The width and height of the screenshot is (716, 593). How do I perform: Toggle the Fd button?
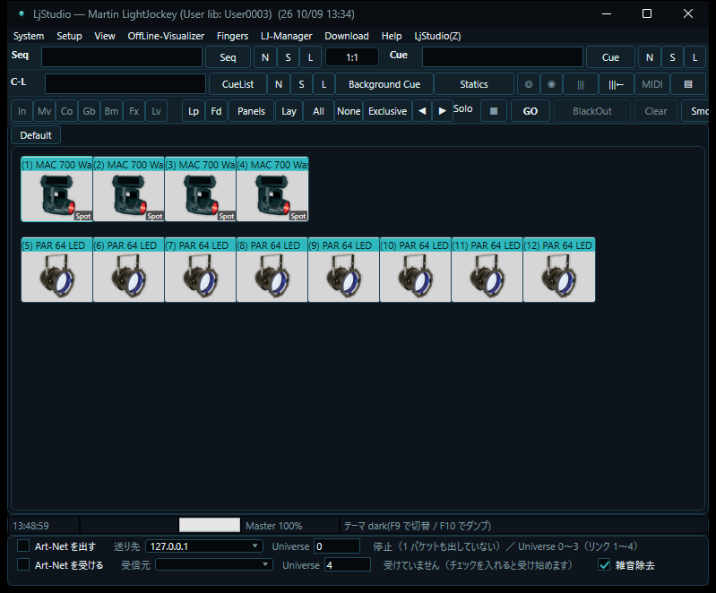(217, 111)
